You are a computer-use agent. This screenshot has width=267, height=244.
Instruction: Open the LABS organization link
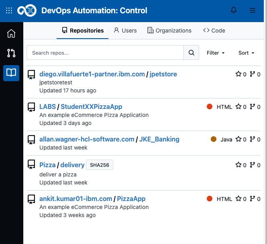(48, 107)
